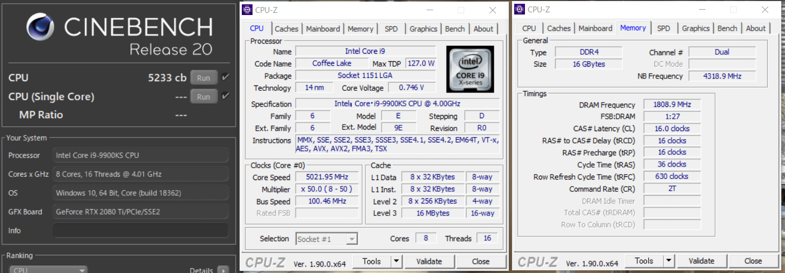Select Memory tab in right CPU-Z window
Viewport: 785px width, 273px height.
coord(633,28)
